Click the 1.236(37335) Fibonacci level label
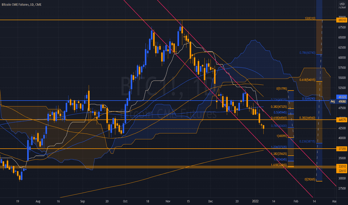This screenshot has width=348, height=205. tap(279, 147)
